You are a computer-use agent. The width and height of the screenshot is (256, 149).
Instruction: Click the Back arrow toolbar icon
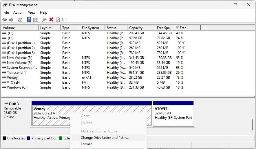click(x=4, y=19)
